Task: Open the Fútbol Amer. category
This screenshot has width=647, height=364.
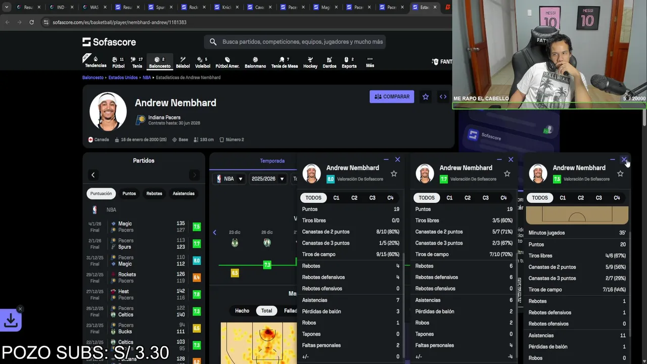Action: (x=227, y=62)
